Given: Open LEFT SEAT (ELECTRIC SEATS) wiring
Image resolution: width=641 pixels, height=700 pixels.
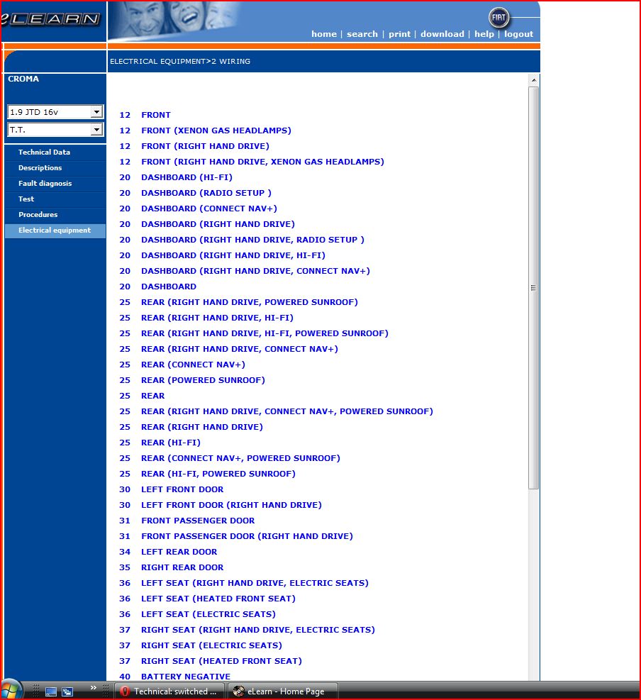Looking at the screenshot, I should pyautogui.click(x=208, y=615).
